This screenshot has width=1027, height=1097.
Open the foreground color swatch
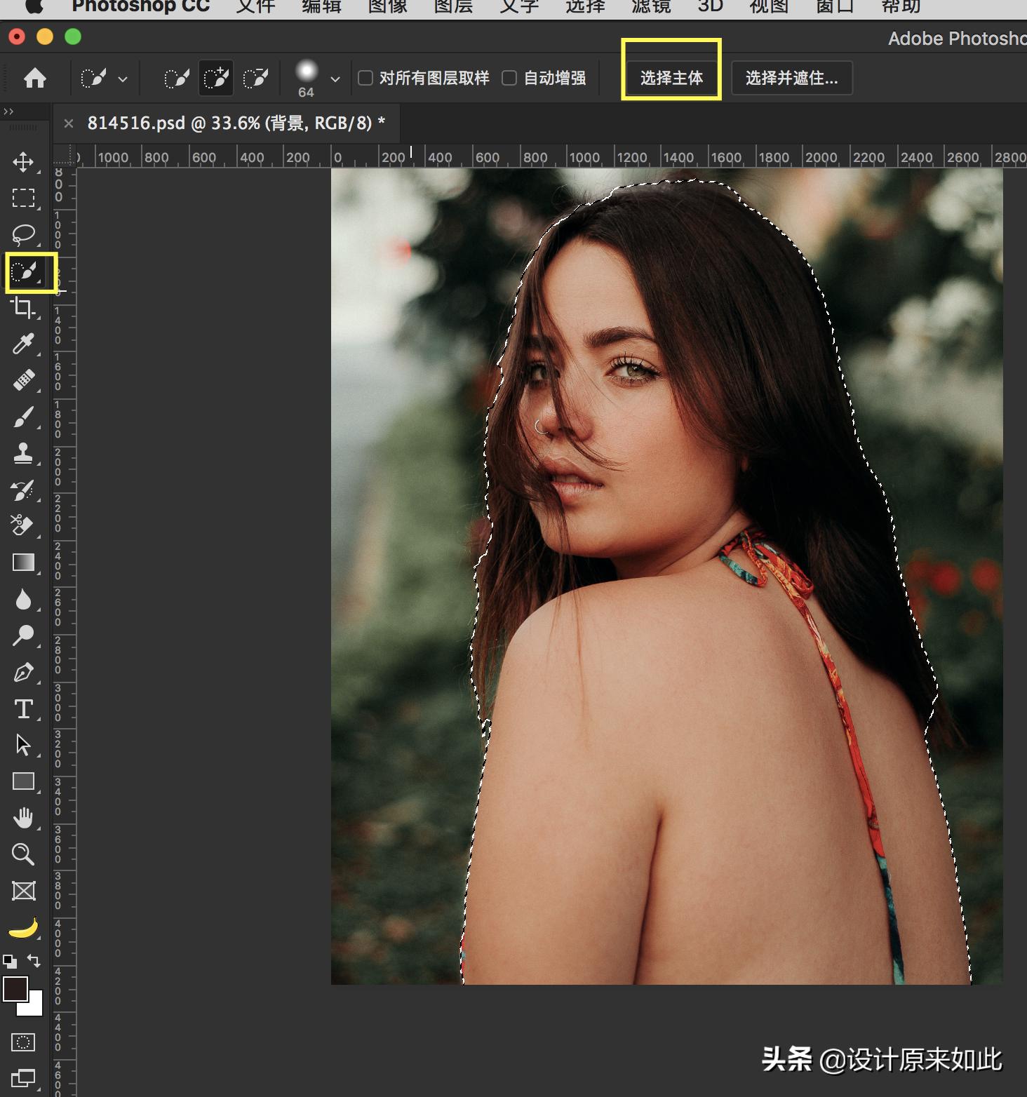coord(15,989)
